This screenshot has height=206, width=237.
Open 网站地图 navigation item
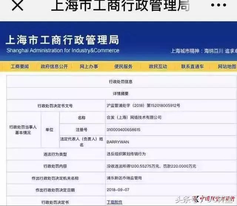tap(227, 67)
